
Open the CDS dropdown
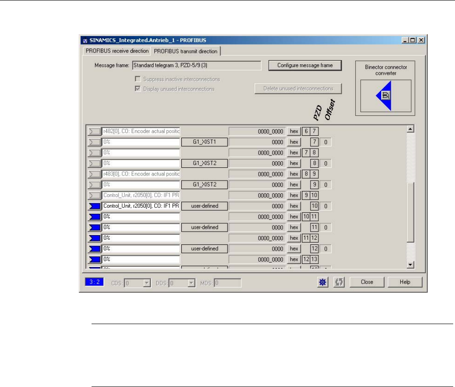tap(147, 283)
